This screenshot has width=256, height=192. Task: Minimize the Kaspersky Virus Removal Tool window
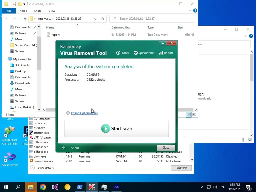(x=162, y=43)
